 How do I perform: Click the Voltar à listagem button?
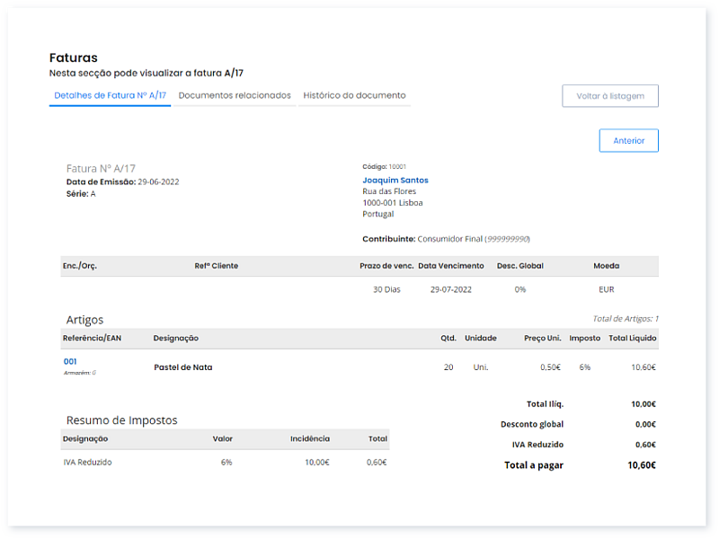611,95
